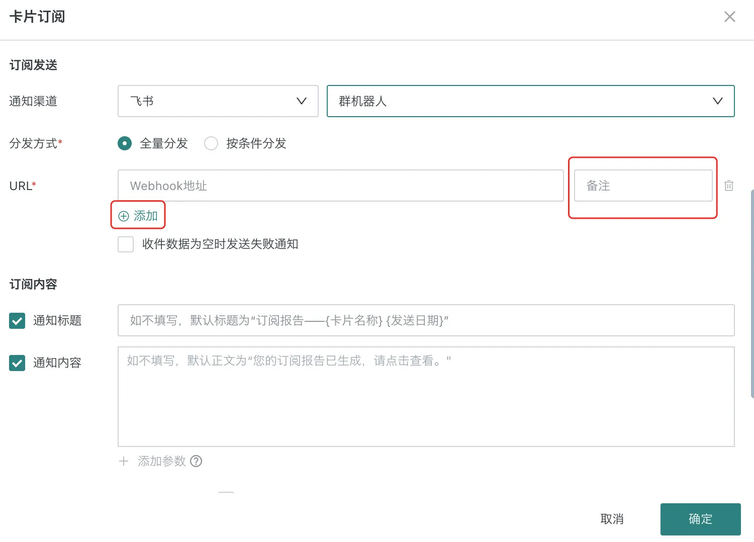
Task: Uncheck the 通知标题 checkbox
Action: coord(17,321)
